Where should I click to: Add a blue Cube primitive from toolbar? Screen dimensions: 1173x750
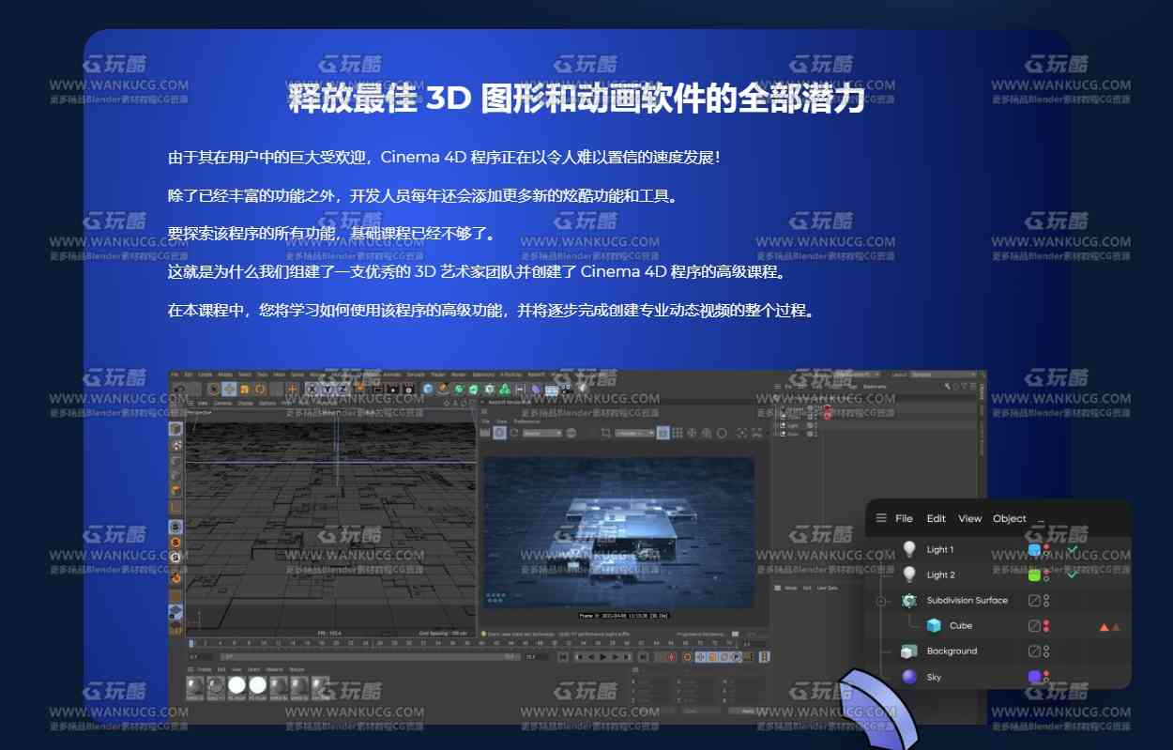pos(428,389)
